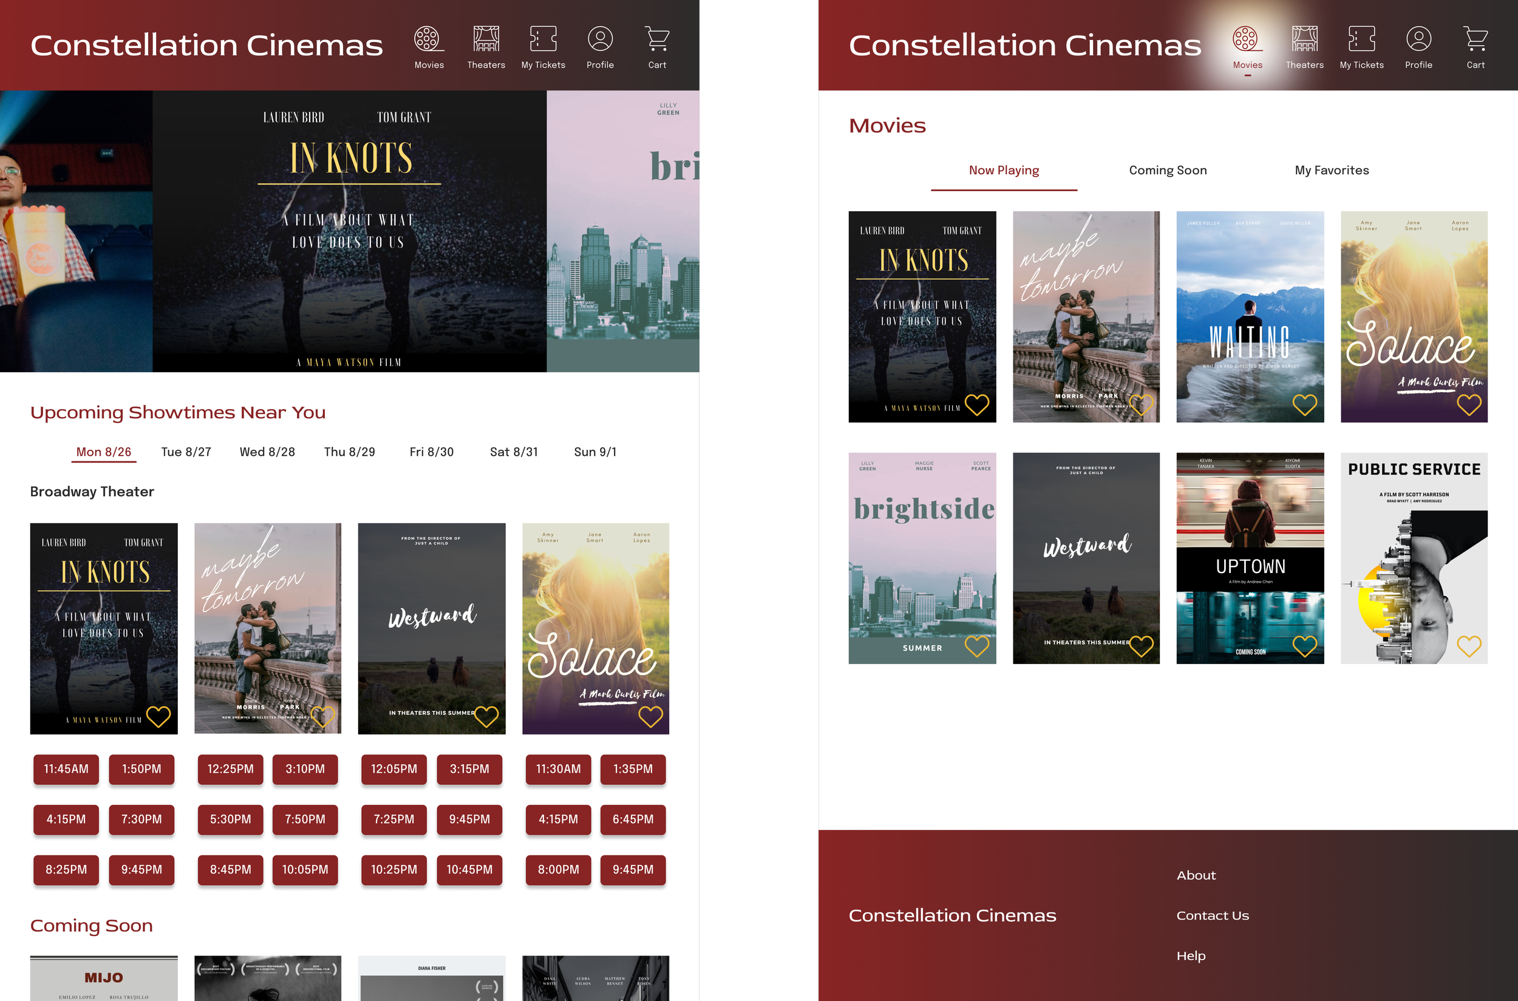Toggle favorite heart on brightside poster

[x=976, y=646]
